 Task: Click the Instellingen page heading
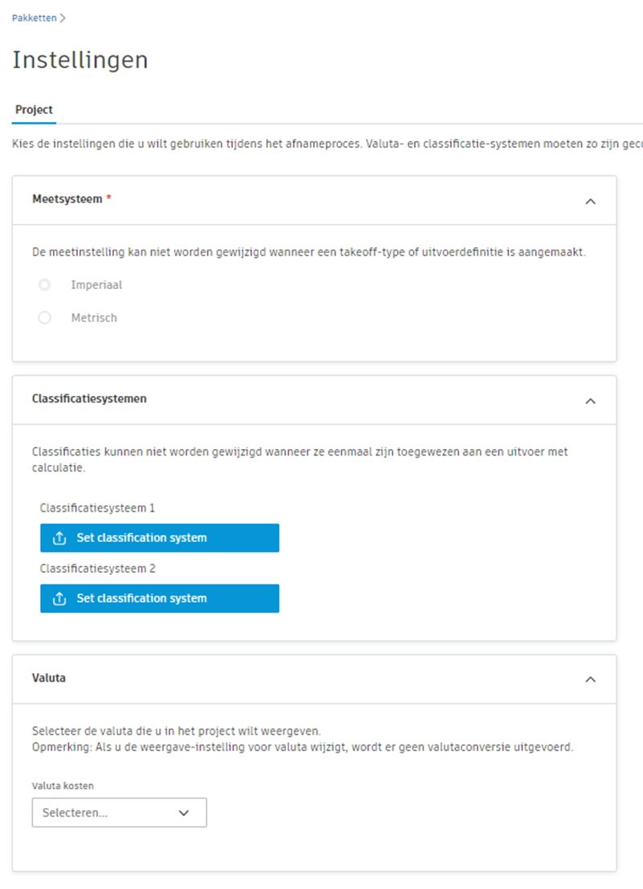pos(80,60)
